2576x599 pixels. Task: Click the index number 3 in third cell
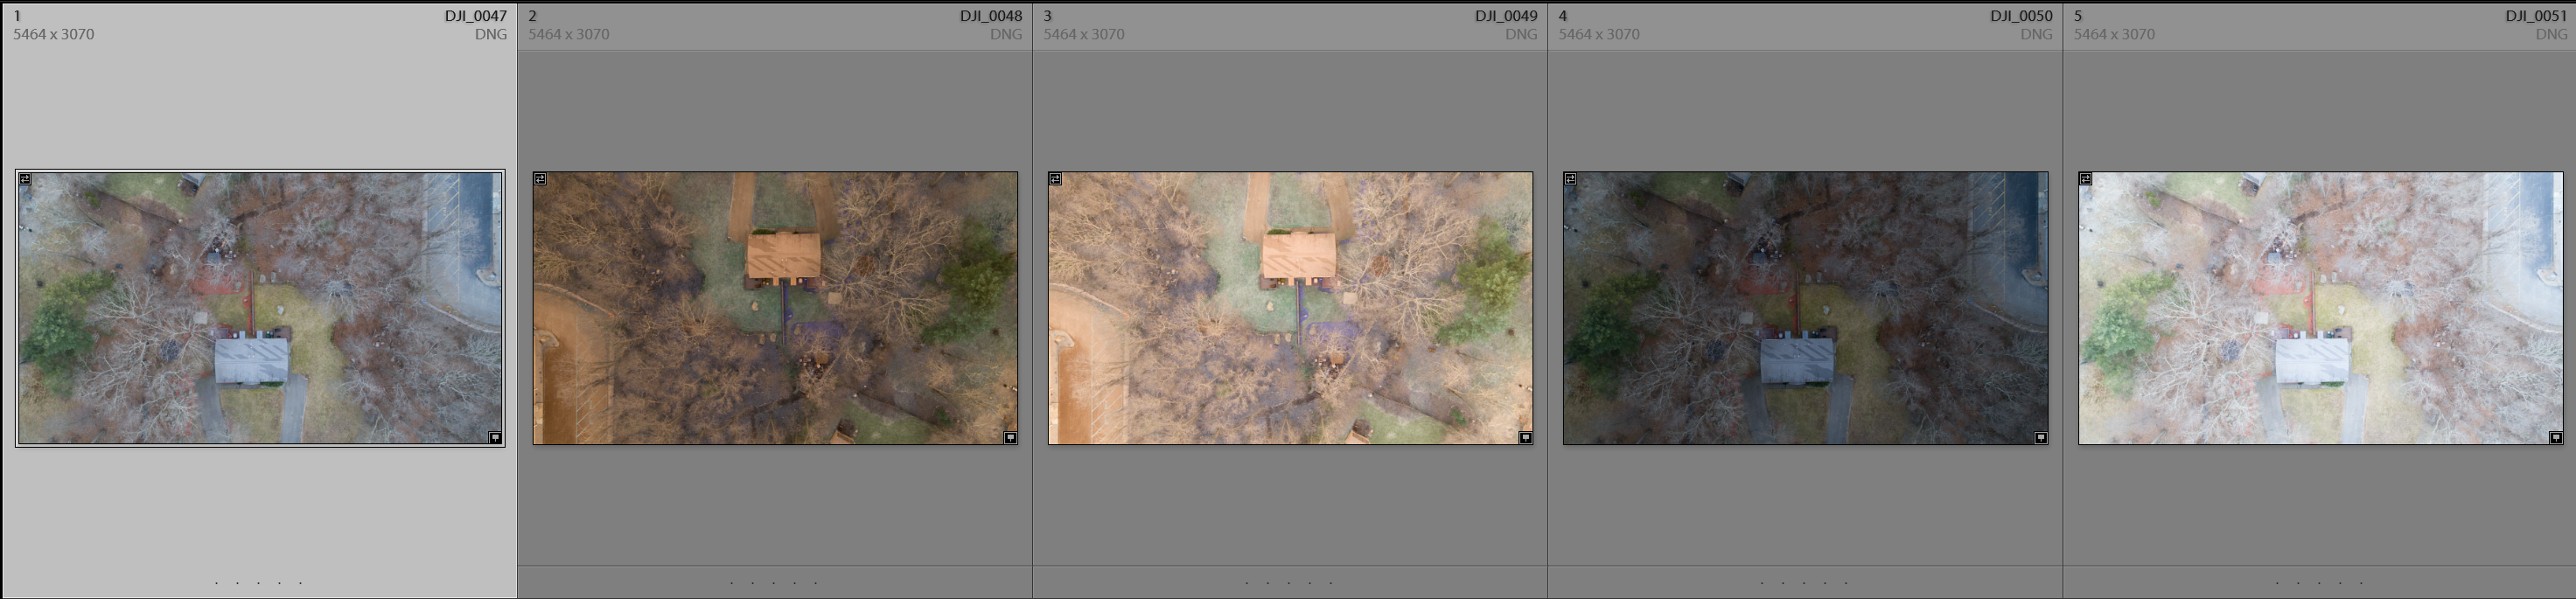(x=1048, y=16)
